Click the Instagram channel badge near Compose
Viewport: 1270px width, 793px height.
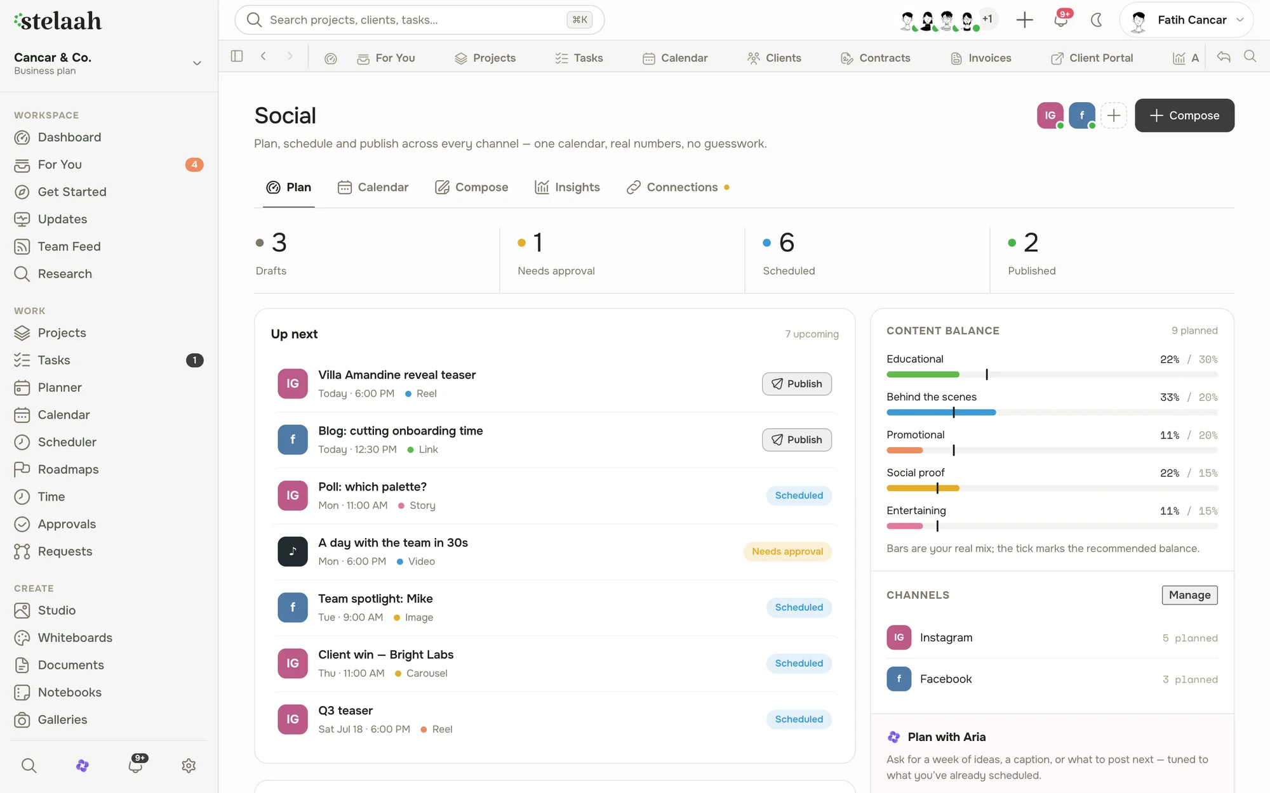pyautogui.click(x=1050, y=115)
